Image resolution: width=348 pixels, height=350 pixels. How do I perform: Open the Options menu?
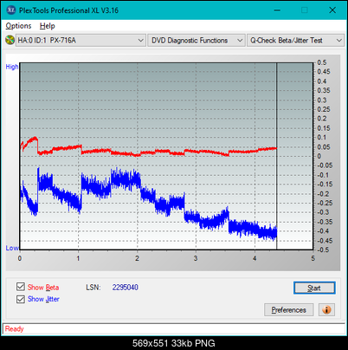point(18,26)
